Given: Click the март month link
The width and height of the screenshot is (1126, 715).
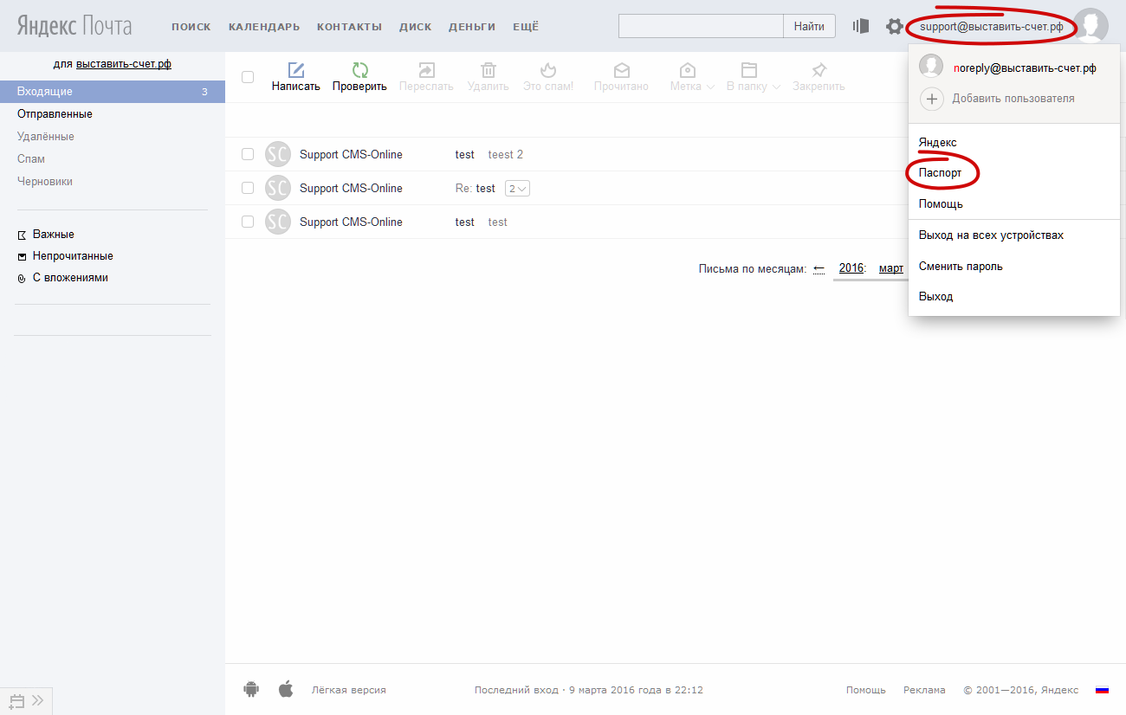Looking at the screenshot, I should click(x=891, y=268).
